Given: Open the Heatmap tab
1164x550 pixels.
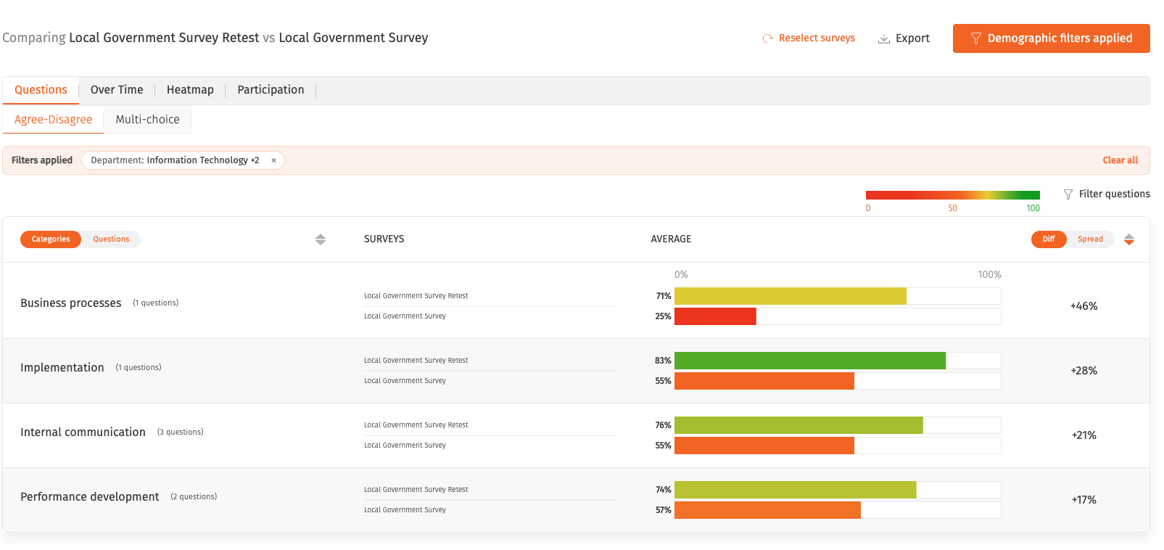Looking at the screenshot, I should [x=190, y=90].
